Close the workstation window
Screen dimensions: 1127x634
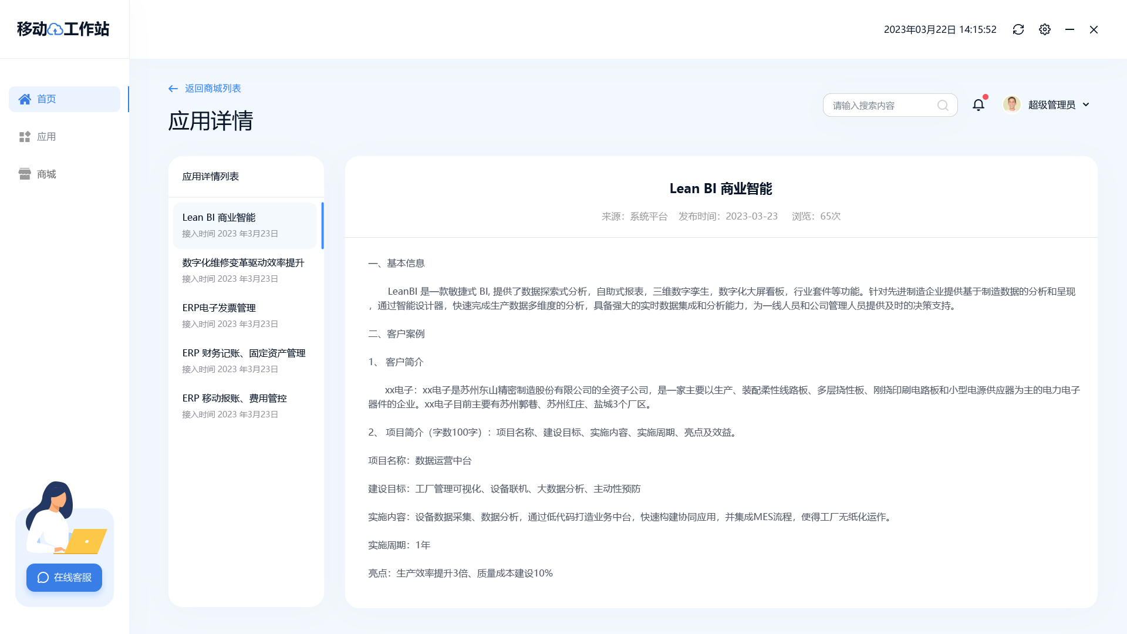tap(1094, 29)
